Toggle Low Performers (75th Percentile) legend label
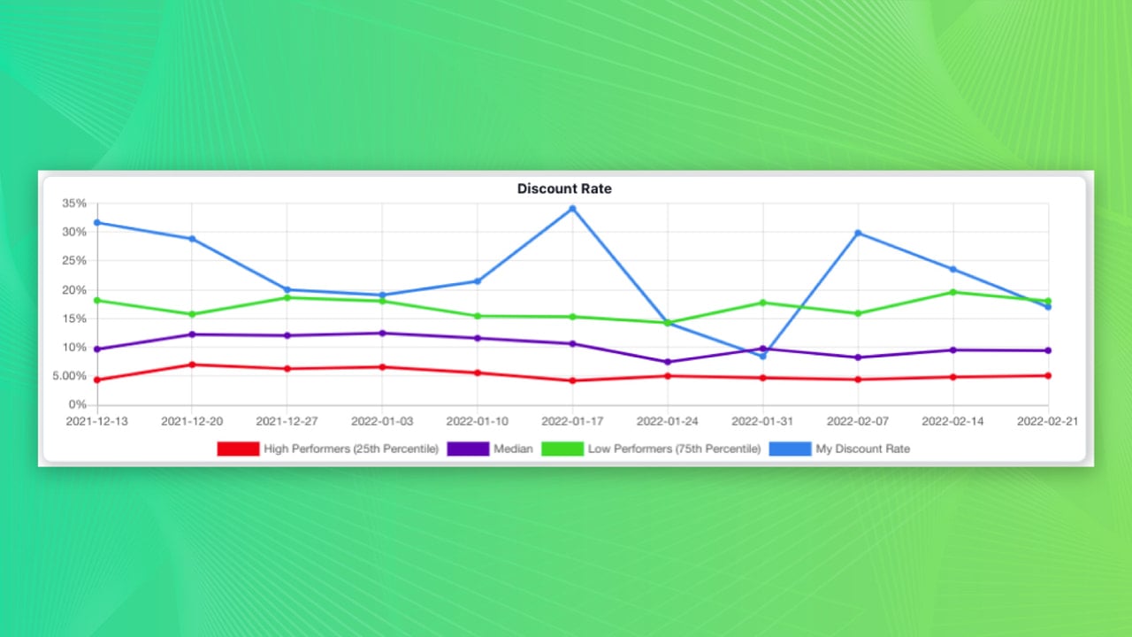The width and height of the screenshot is (1132, 637). 674,449
